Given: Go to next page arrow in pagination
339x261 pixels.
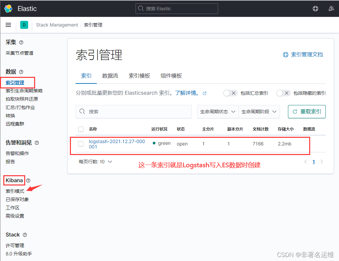Looking at the screenshot, I should [x=322, y=162].
